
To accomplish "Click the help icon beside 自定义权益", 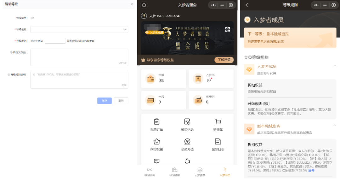I will coord(11,52).
